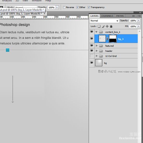
Task: Click the 'Photoshop design' heading on canvas
Action: point(15,25)
